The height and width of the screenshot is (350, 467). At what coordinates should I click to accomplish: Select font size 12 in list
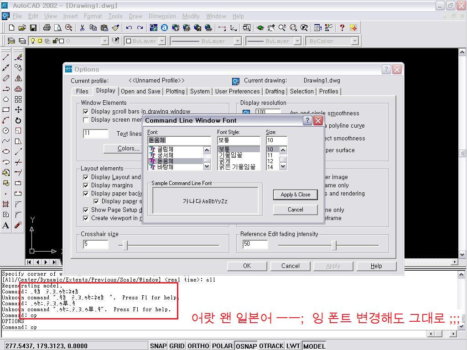273,161
